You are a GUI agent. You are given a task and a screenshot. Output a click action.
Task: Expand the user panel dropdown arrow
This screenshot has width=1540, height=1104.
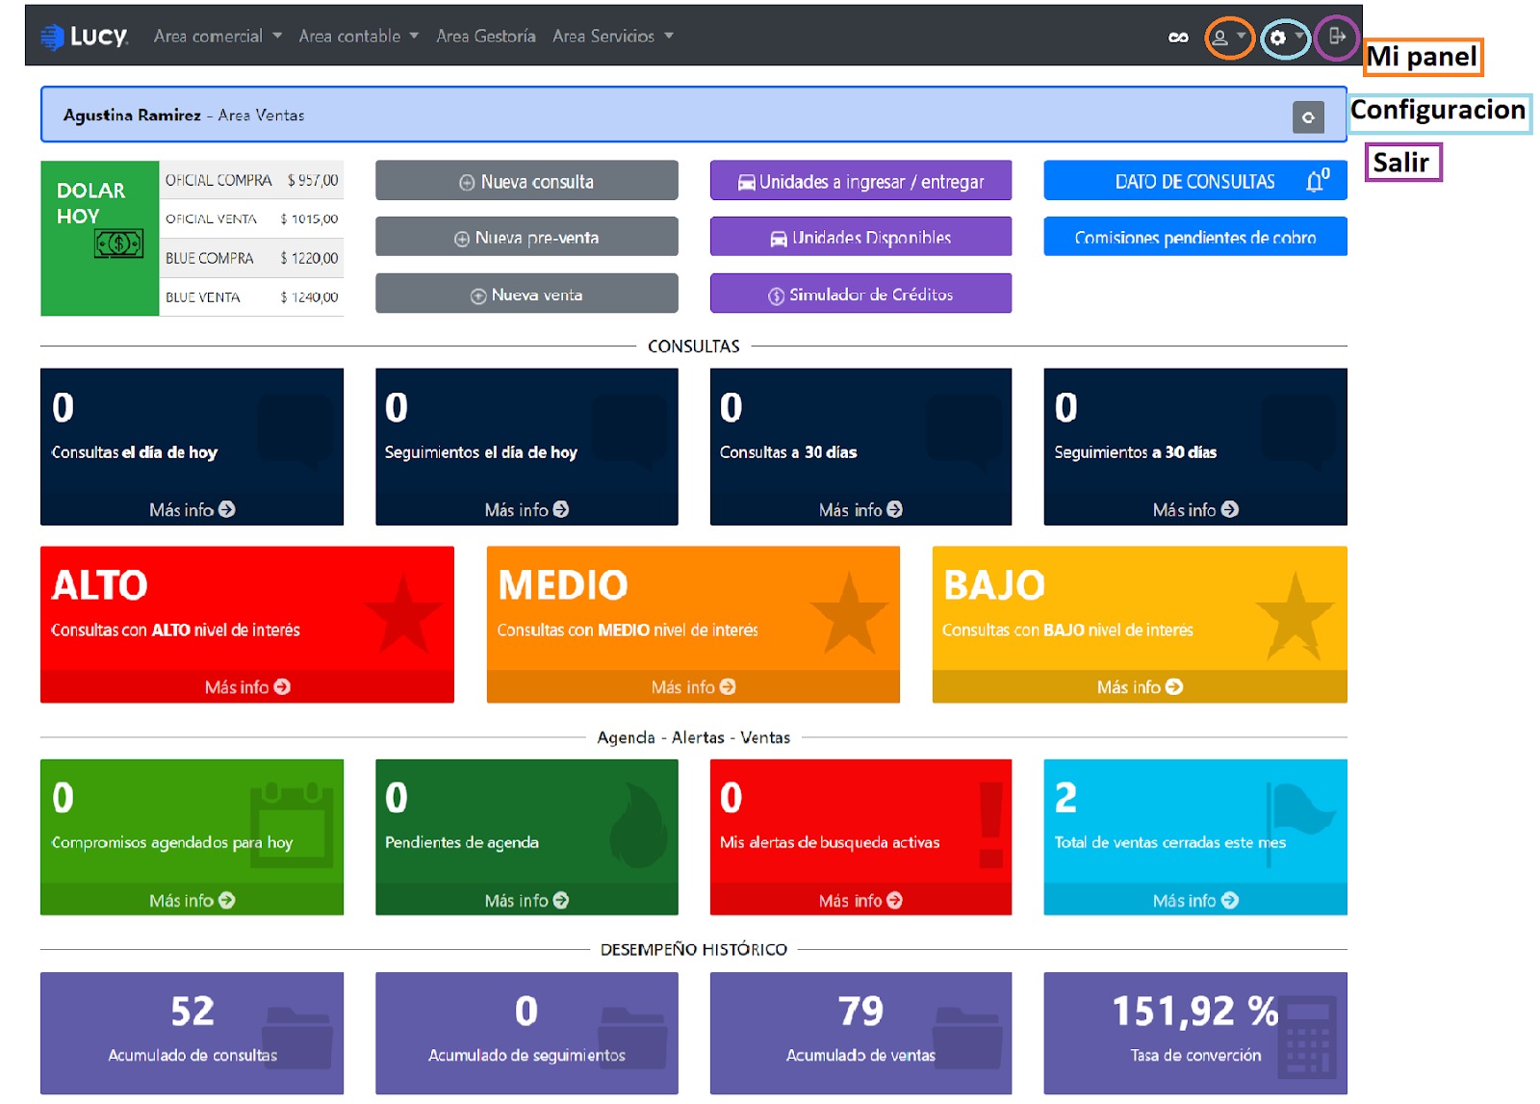[1242, 36]
